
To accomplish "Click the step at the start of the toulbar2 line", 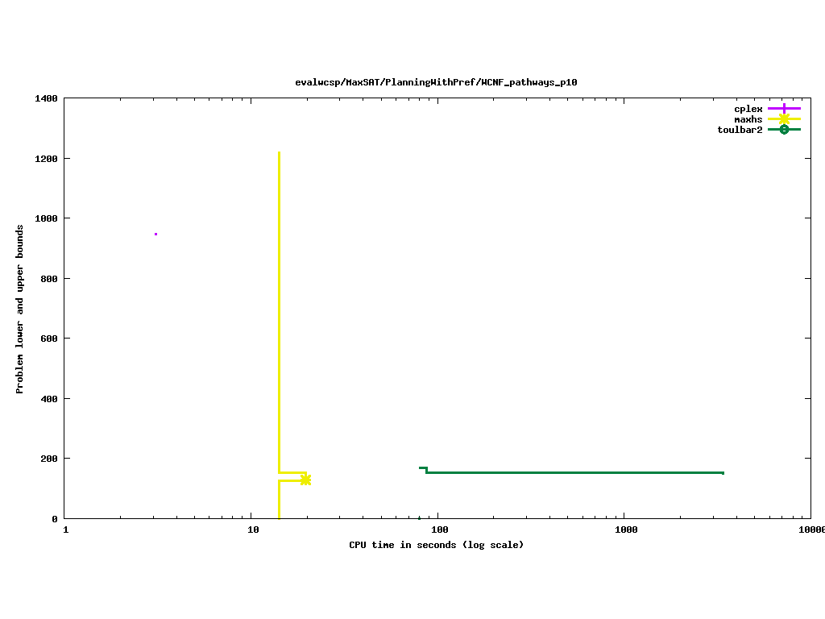I will (x=424, y=468).
